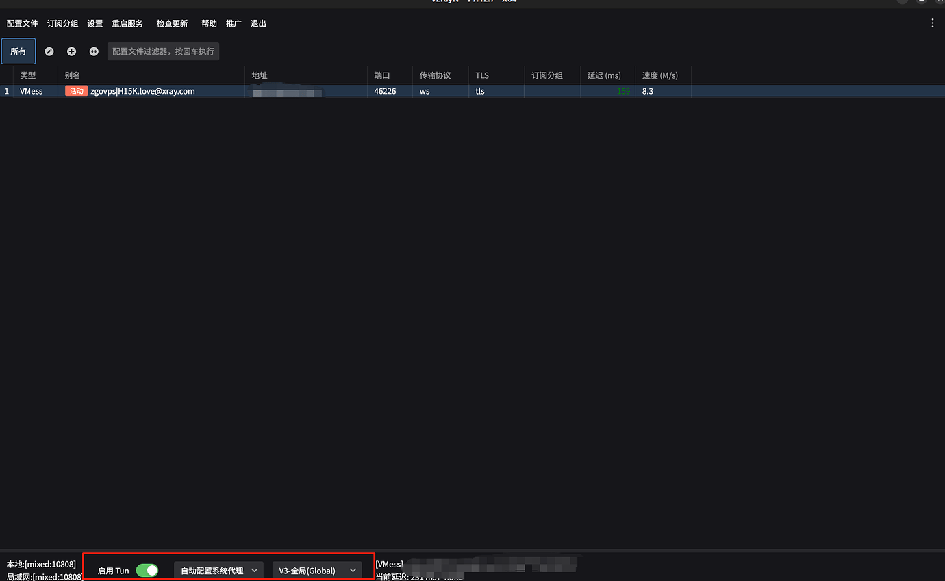Screen dimensions: 945x581
Task: Click the 检查更新 check update item
Action: click(x=172, y=23)
